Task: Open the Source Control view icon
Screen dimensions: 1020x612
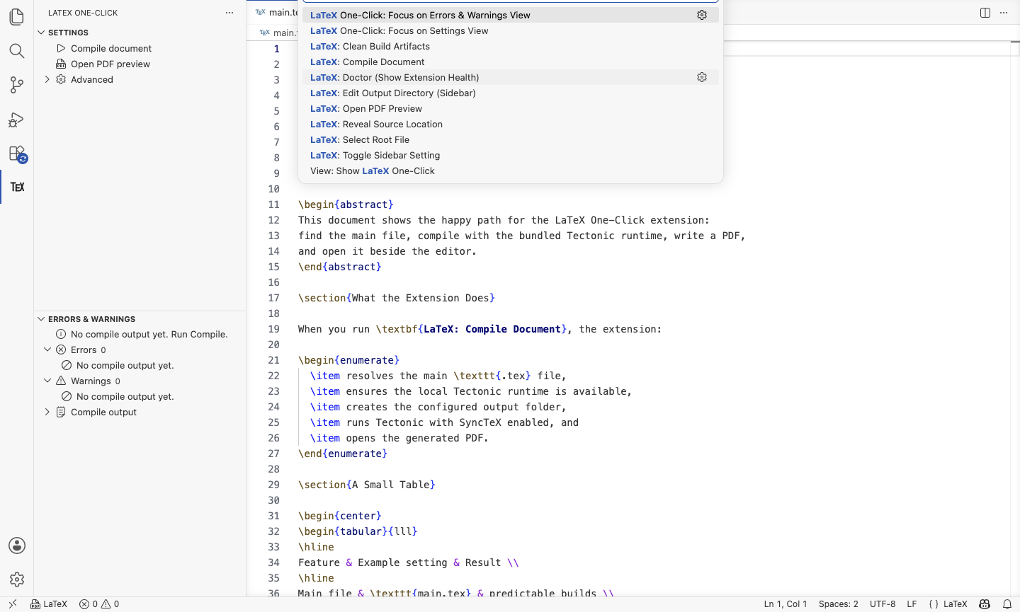Action: coord(17,85)
